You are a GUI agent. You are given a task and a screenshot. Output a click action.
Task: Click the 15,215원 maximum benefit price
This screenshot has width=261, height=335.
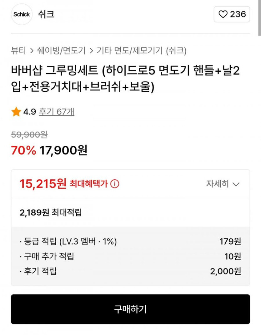click(x=43, y=184)
